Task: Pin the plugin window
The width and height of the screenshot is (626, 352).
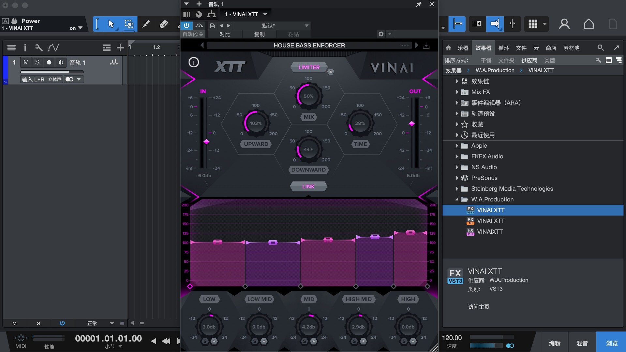Action: coord(419,4)
